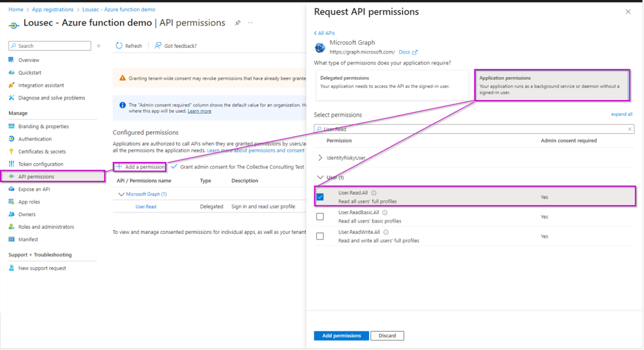The image size is (644, 350).
Task: Click Roles and administrators icon
Action: (11, 227)
